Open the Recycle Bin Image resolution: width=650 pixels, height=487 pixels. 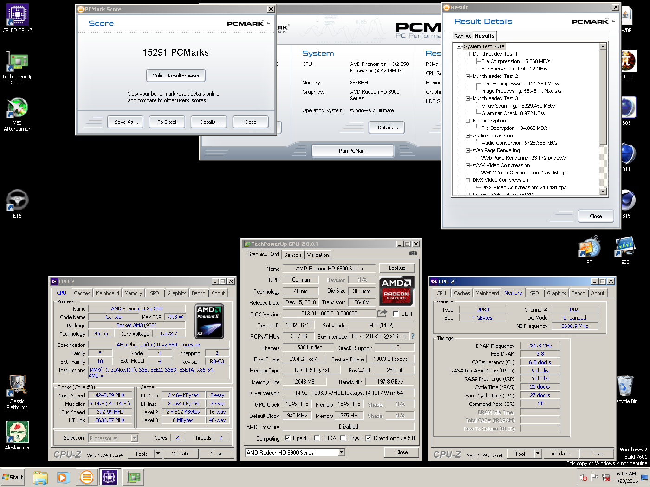point(626,390)
